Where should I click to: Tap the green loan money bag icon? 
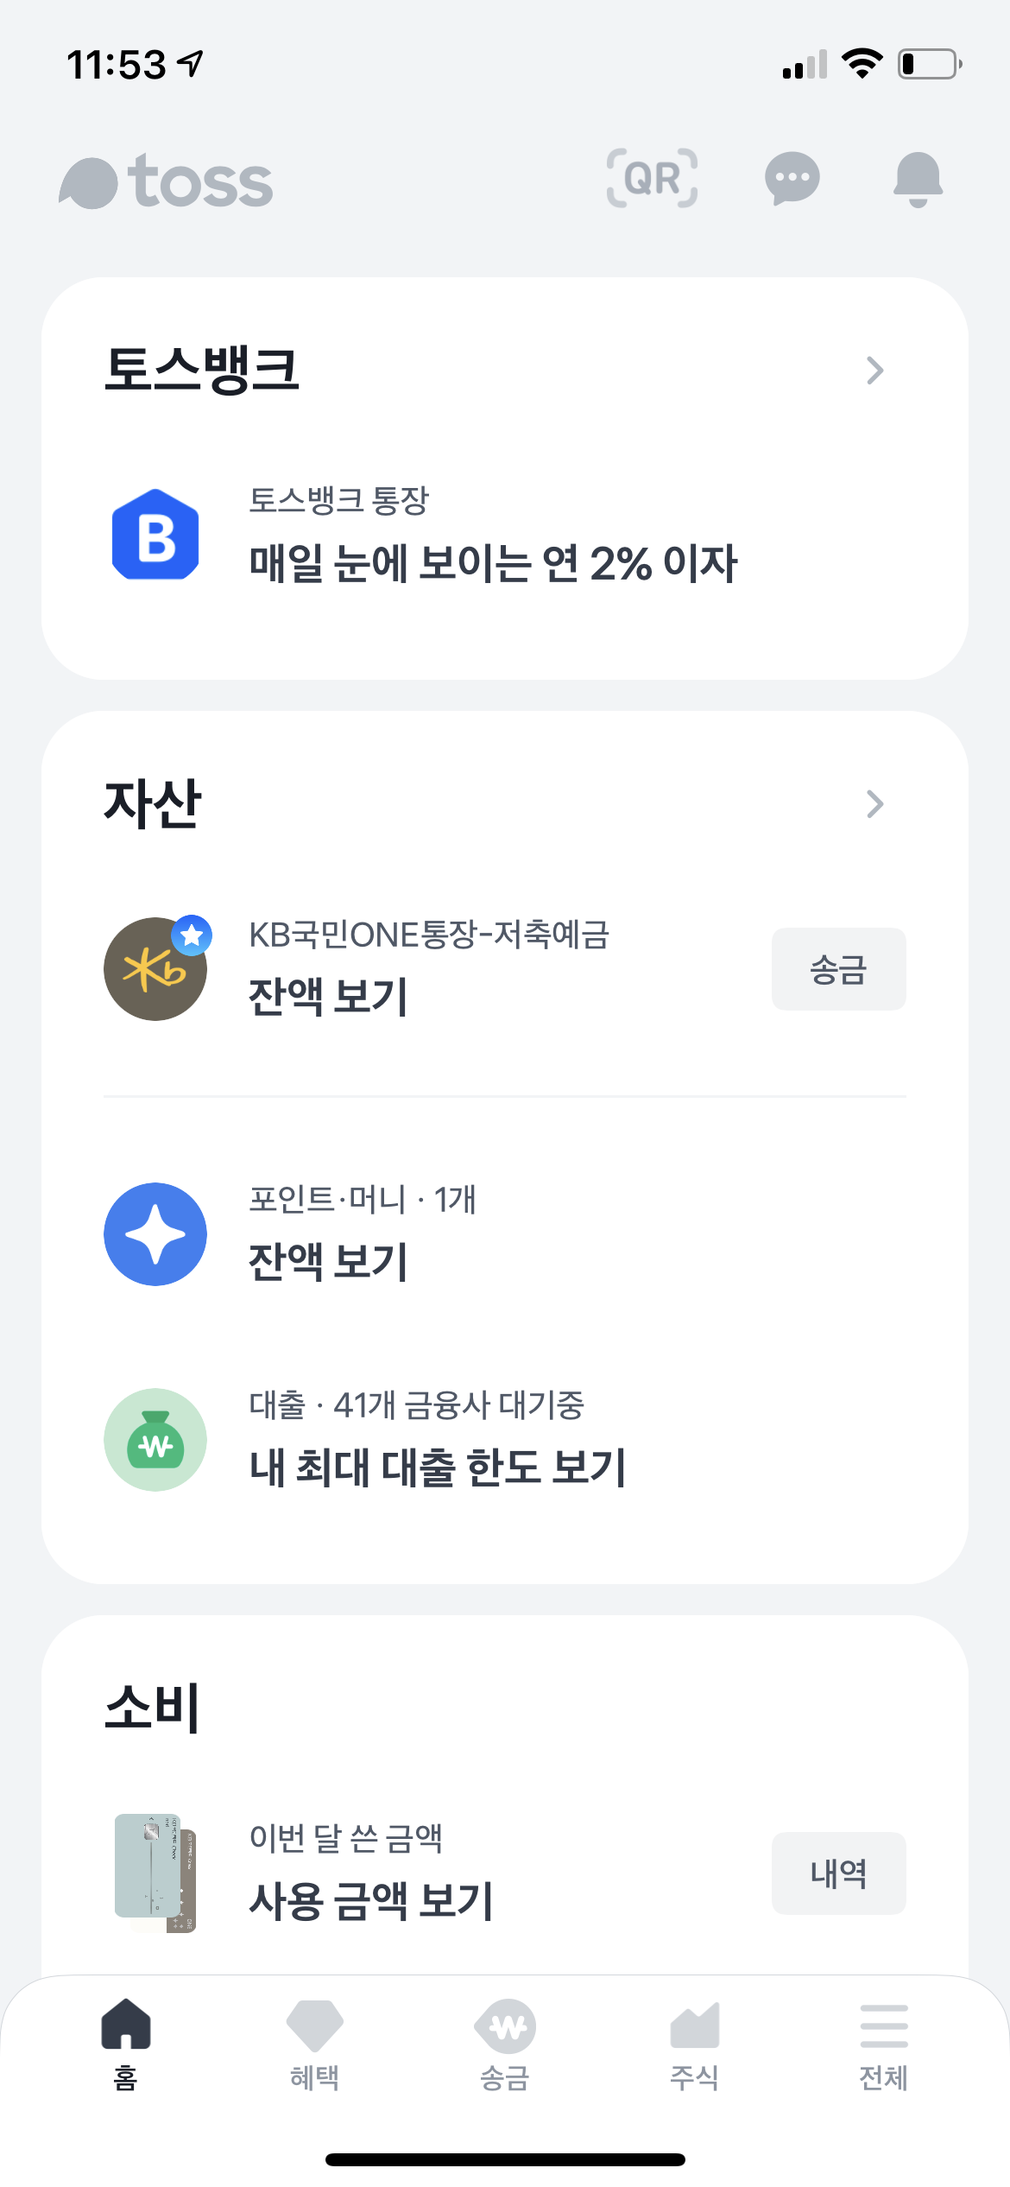(x=155, y=1439)
